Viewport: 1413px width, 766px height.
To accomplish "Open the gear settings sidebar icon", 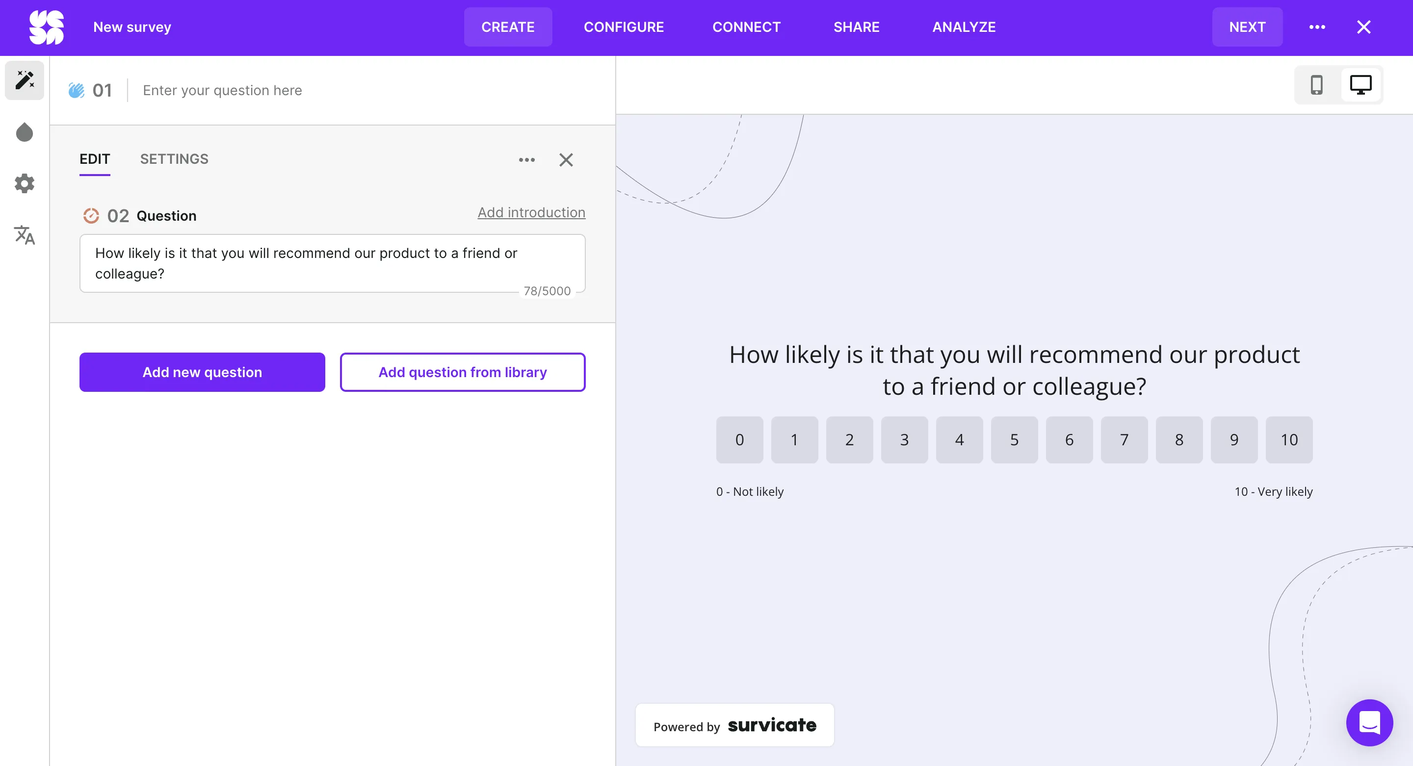I will [x=25, y=183].
